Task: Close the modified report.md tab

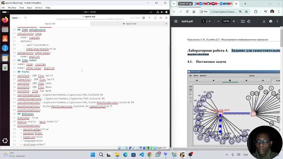Action: click(166, 23)
